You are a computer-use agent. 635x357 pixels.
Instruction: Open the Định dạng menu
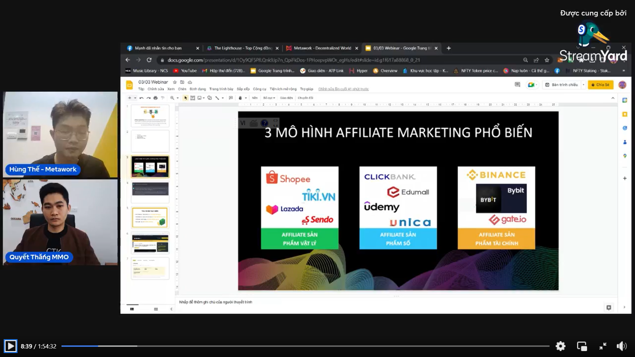click(198, 89)
